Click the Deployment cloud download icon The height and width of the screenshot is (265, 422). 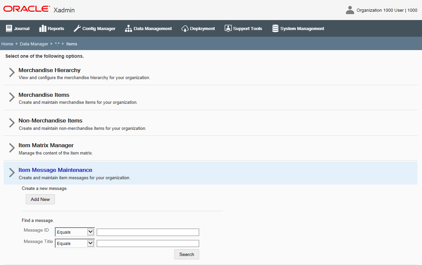click(185, 29)
